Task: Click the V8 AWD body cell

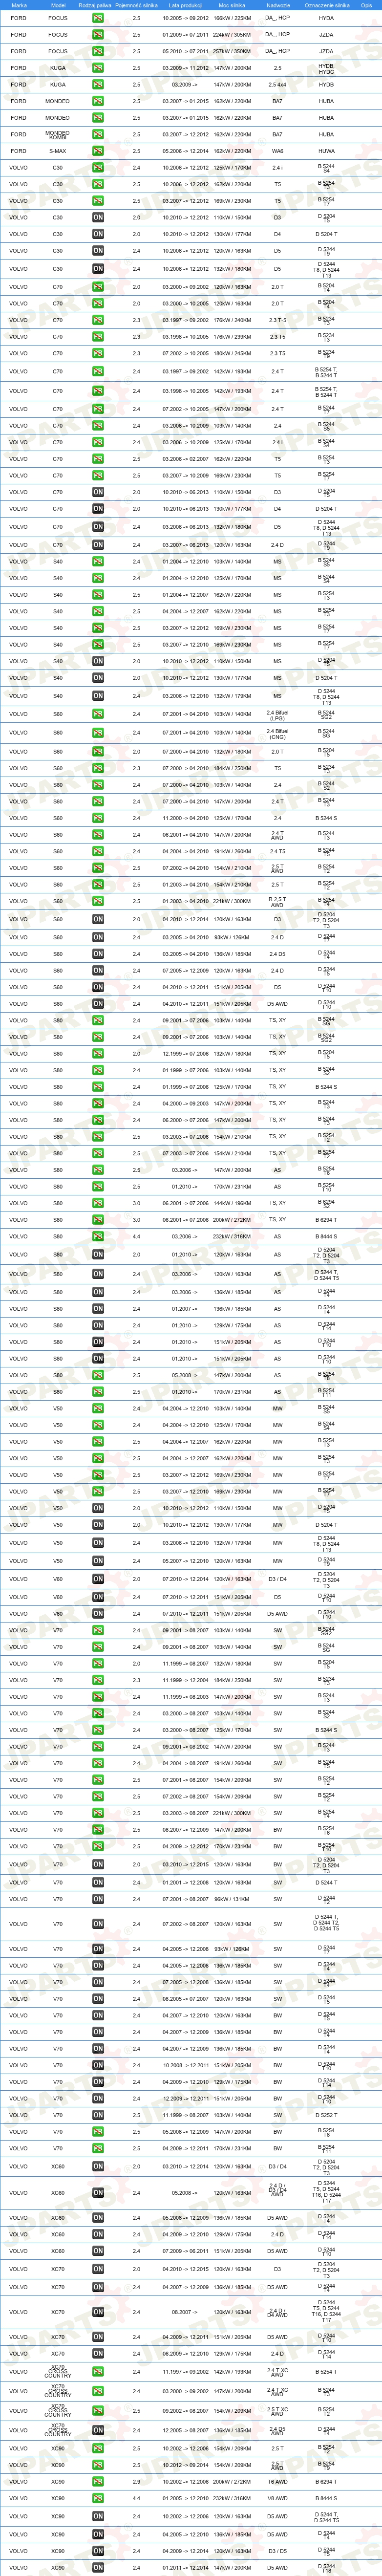Action: click(278, 2498)
